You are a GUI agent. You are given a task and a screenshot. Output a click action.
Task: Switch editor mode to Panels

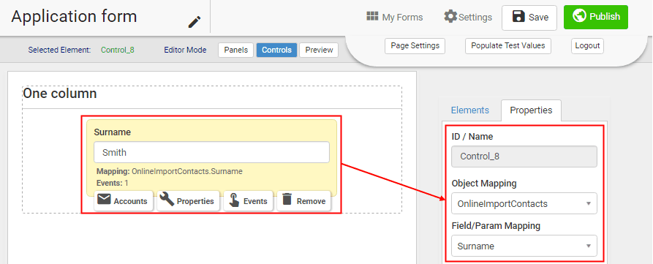pos(235,50)
